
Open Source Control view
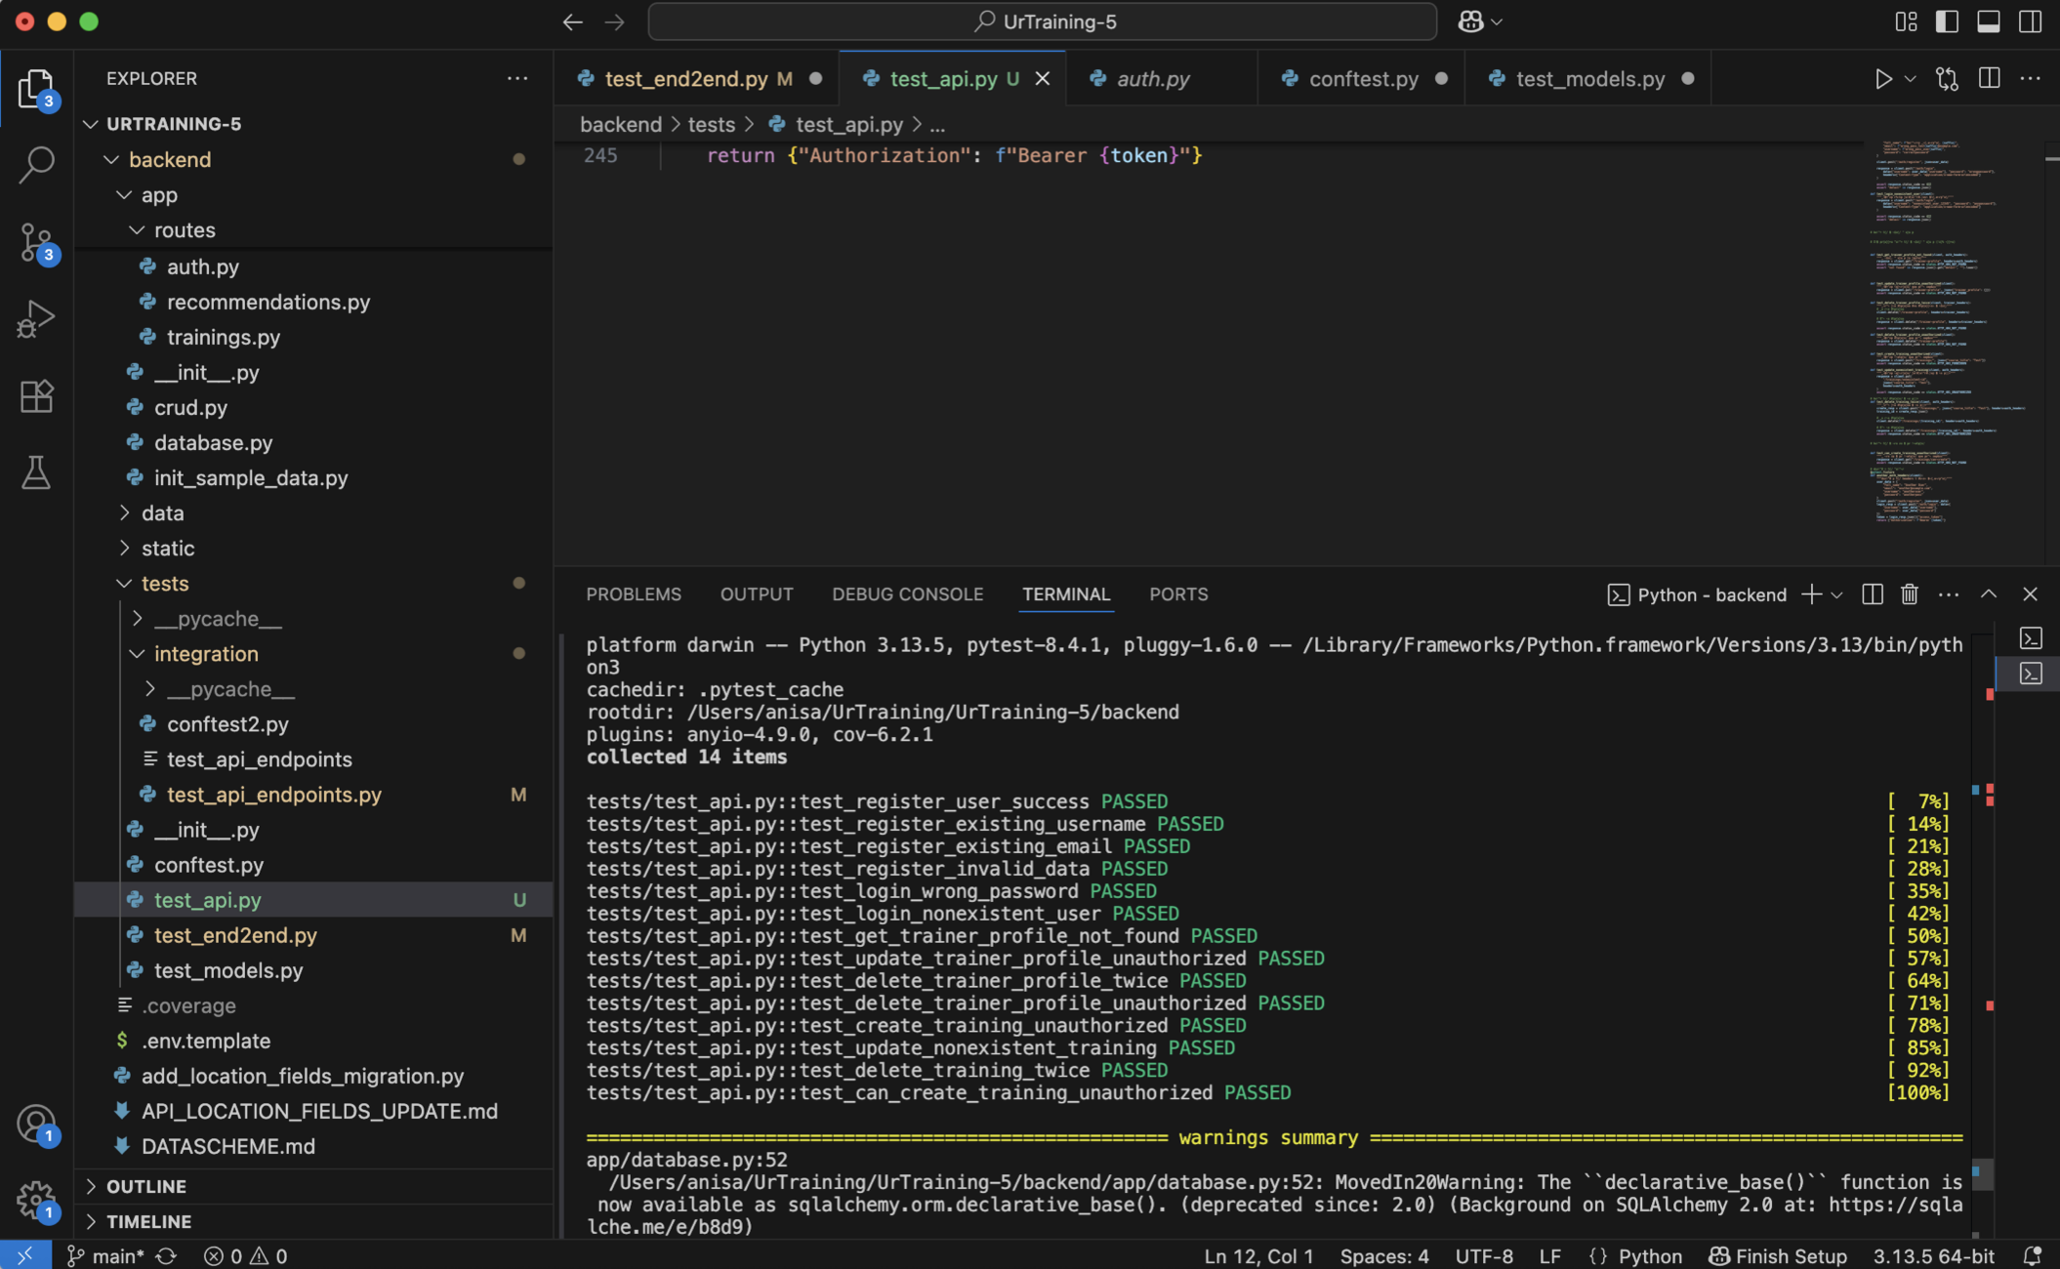click(x=36, y=241)
